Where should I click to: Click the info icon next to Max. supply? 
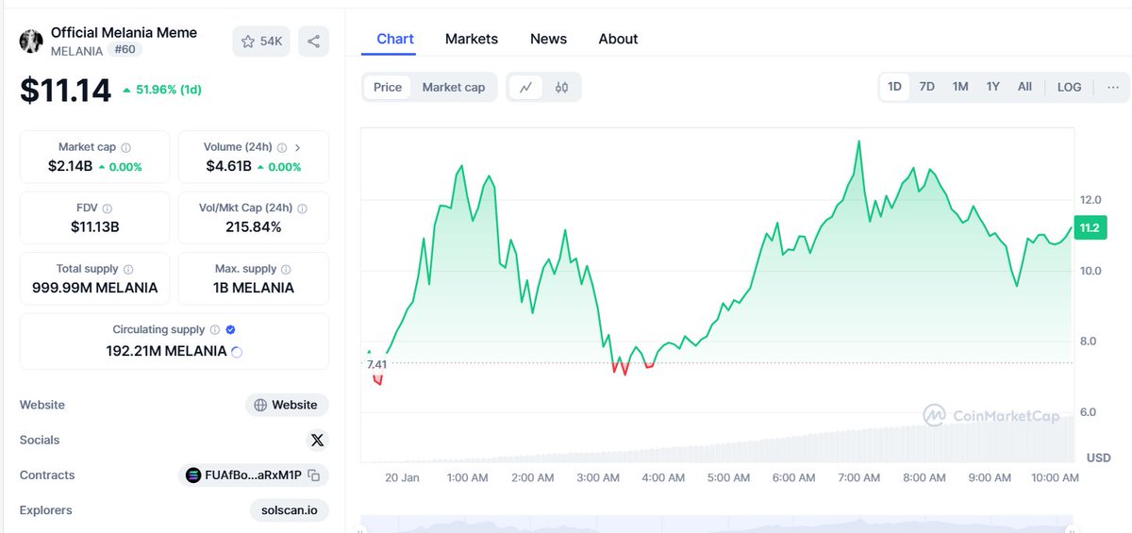[x=286, y=269]
